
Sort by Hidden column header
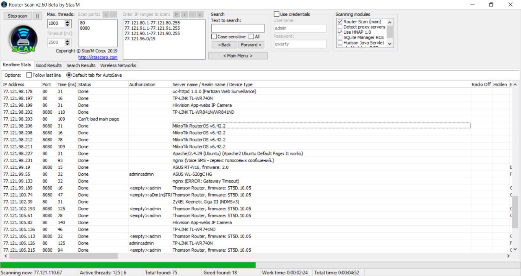click(500, 84)
